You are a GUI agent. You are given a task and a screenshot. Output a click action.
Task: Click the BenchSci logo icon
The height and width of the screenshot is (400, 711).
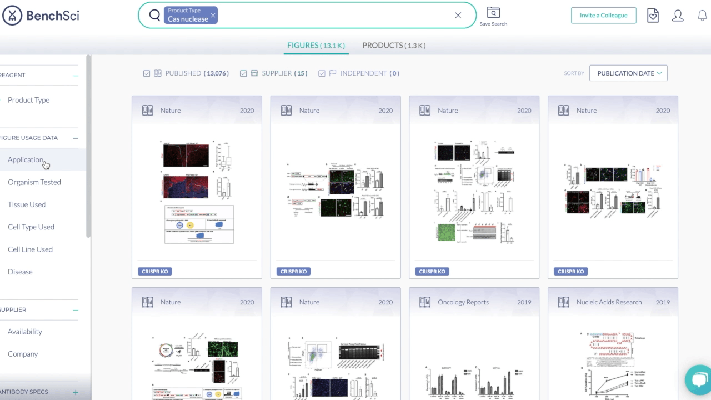coord(12,16)
